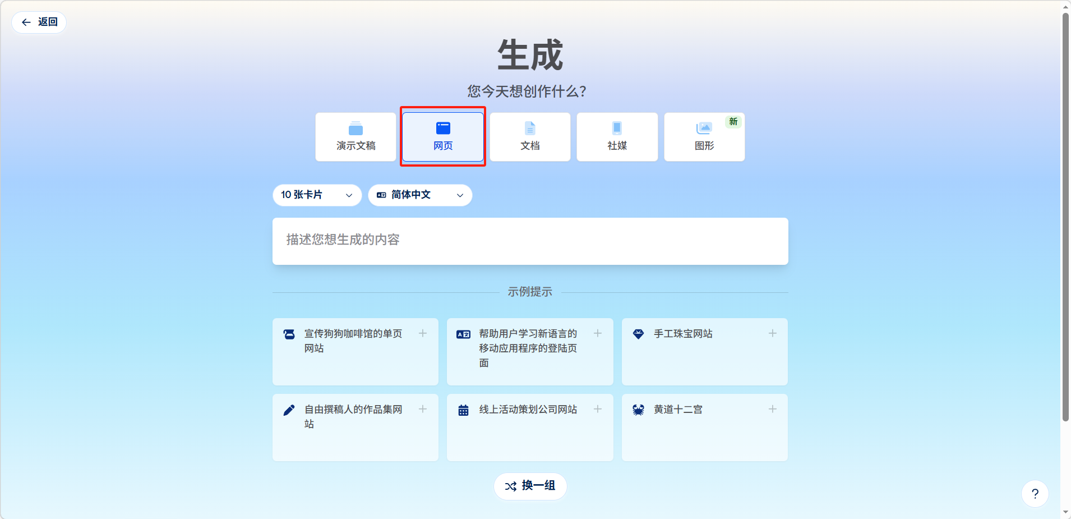1071x519 pixels.
Task: Select the 演示文稿 content type
Action: click(x=356, y=137)
